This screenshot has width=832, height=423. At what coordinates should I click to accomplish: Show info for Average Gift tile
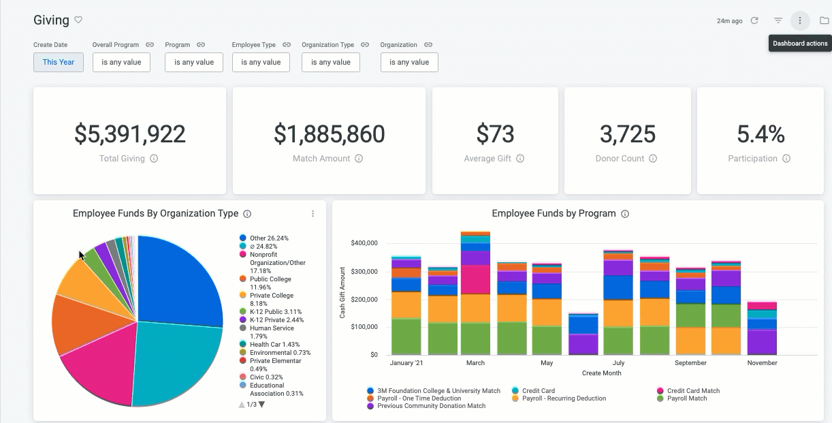click(520, 159)
